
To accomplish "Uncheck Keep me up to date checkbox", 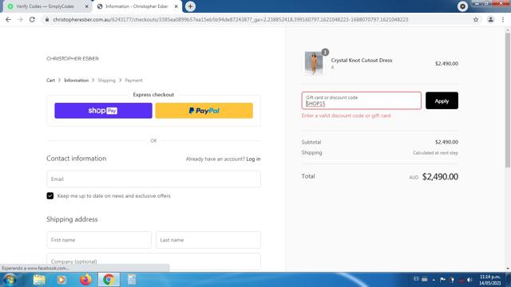I will 50,196.
